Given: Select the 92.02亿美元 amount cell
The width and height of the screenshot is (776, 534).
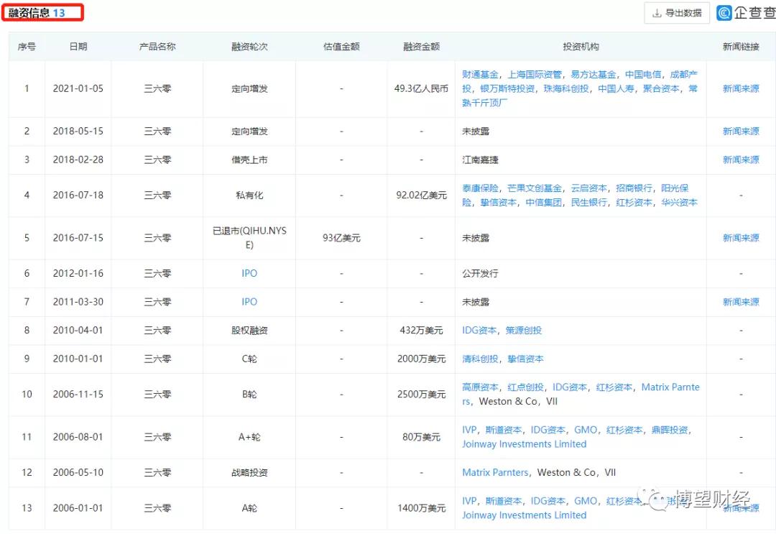Looking at the screenshot, I should tap(421, 195).
